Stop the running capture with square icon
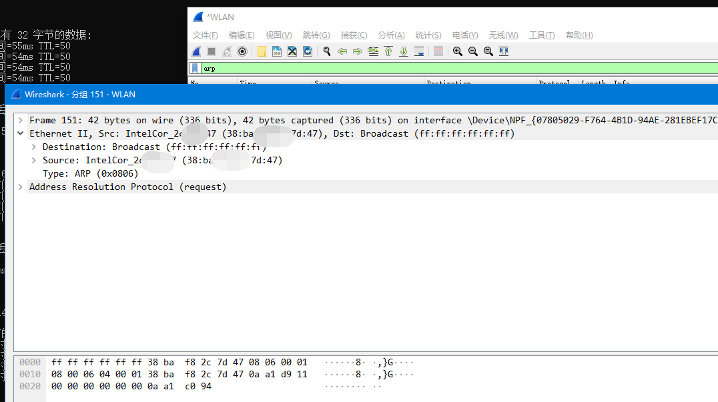This screenshot has width=718, height=402. (x=212, y=51)
